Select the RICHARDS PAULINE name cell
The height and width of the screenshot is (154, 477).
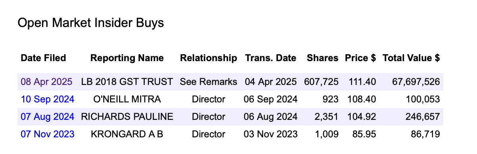pos(127,117)
